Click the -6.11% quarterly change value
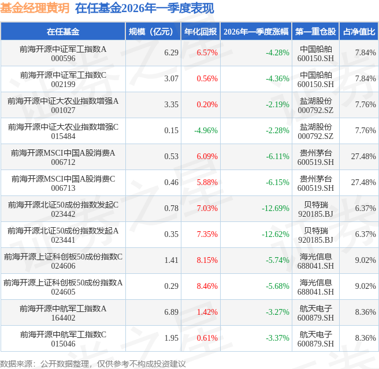This screenshot has width=379, height=369. pos(277,156)
